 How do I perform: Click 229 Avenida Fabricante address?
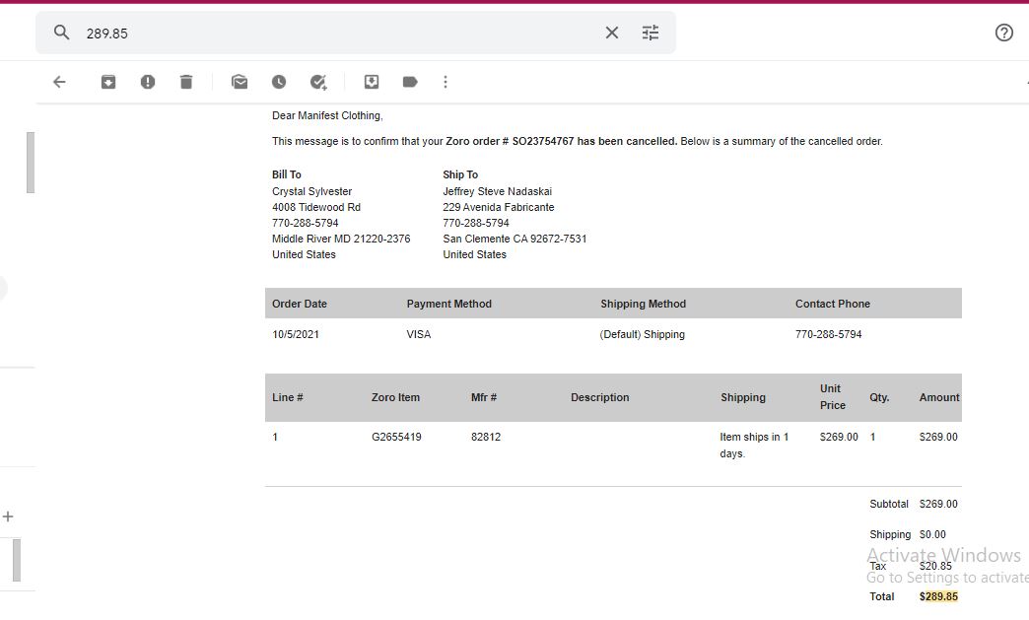[x=499, y=207]
